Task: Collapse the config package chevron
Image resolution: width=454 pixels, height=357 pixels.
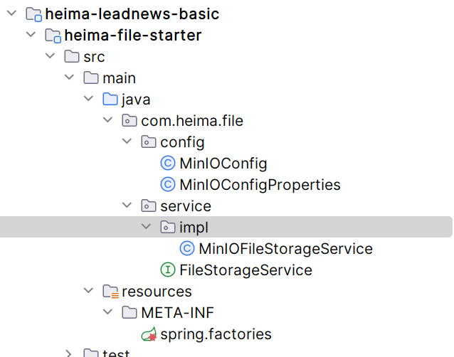Action: coord(127,142)
